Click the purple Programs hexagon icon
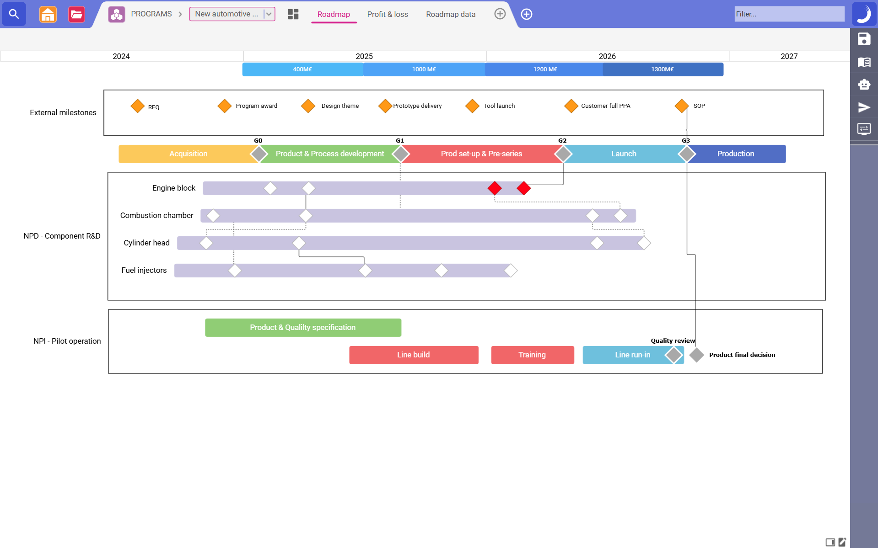The height and width of the screenshot is (548, 878). pos(117,14)
